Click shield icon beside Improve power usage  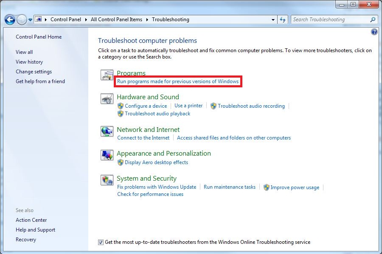pyautogui.click(x=266, y=187)
